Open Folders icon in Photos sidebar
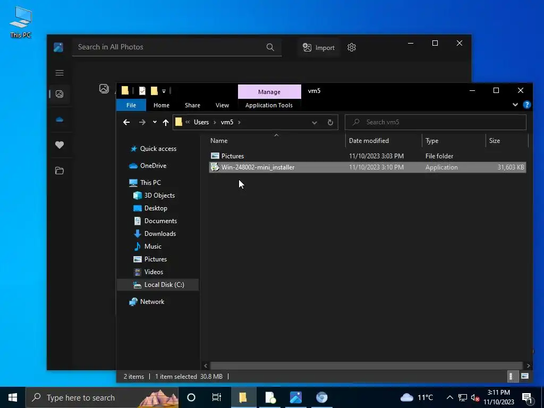 [x=59, y=171]
